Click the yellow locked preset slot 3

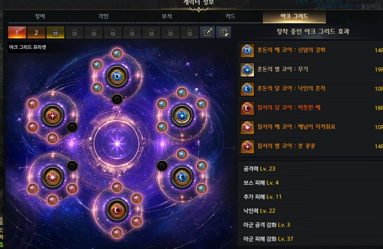(55, 33)
